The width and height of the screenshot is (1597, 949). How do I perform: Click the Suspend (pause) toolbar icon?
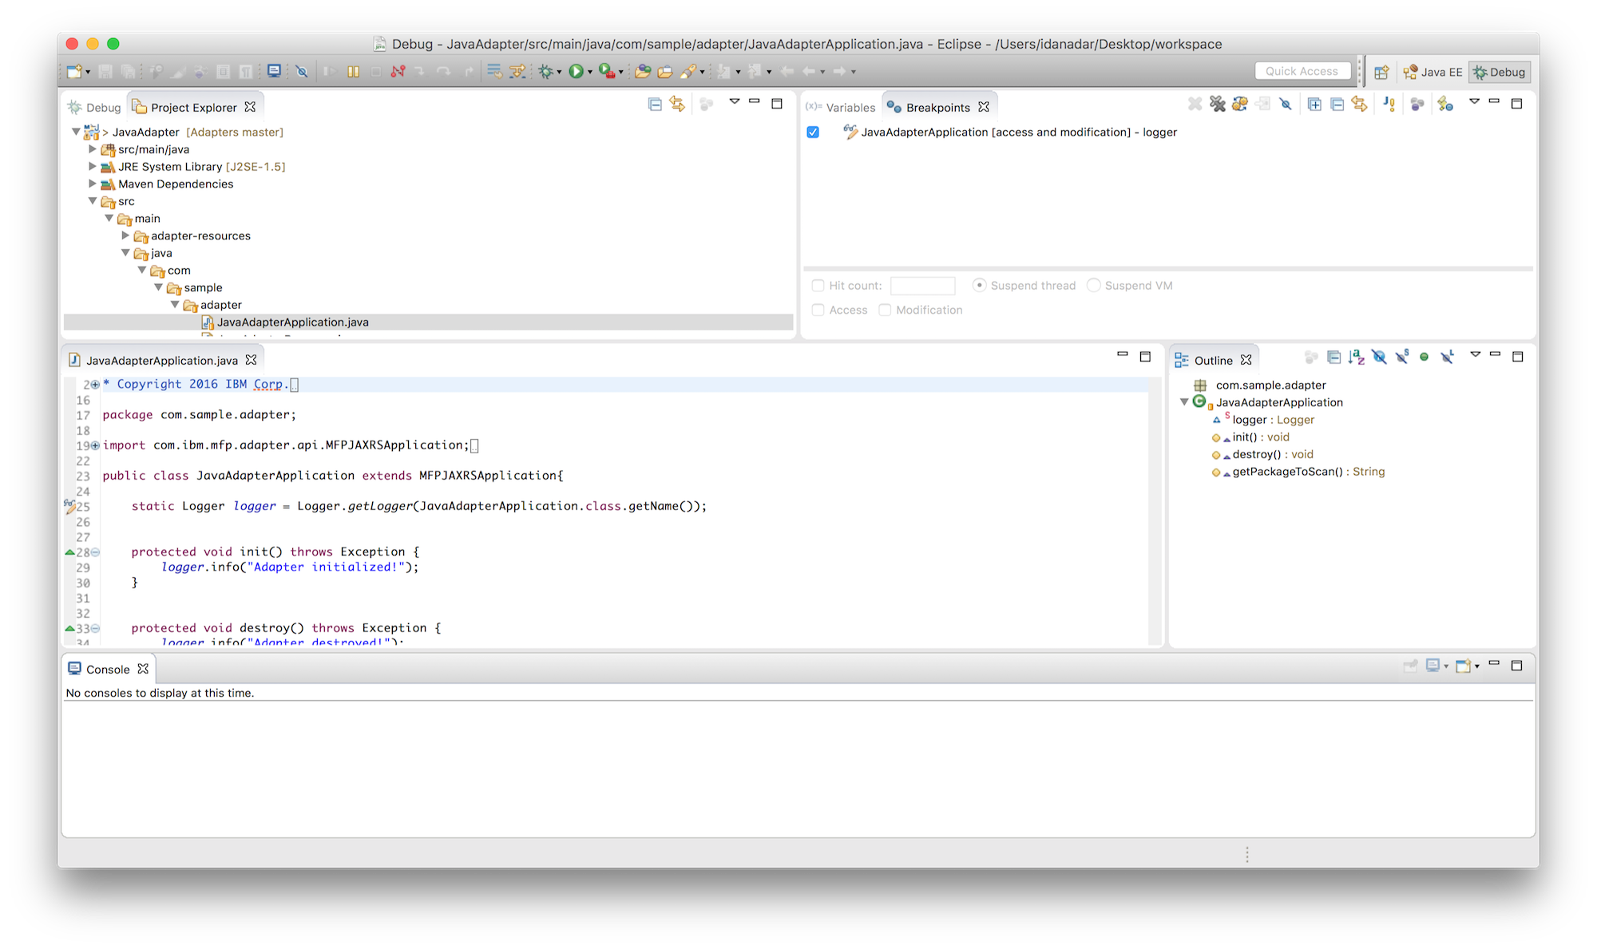pos(353,72)
